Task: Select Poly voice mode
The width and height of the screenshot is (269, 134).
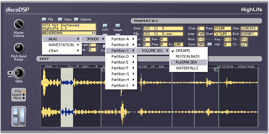Action: pos(24,91)
